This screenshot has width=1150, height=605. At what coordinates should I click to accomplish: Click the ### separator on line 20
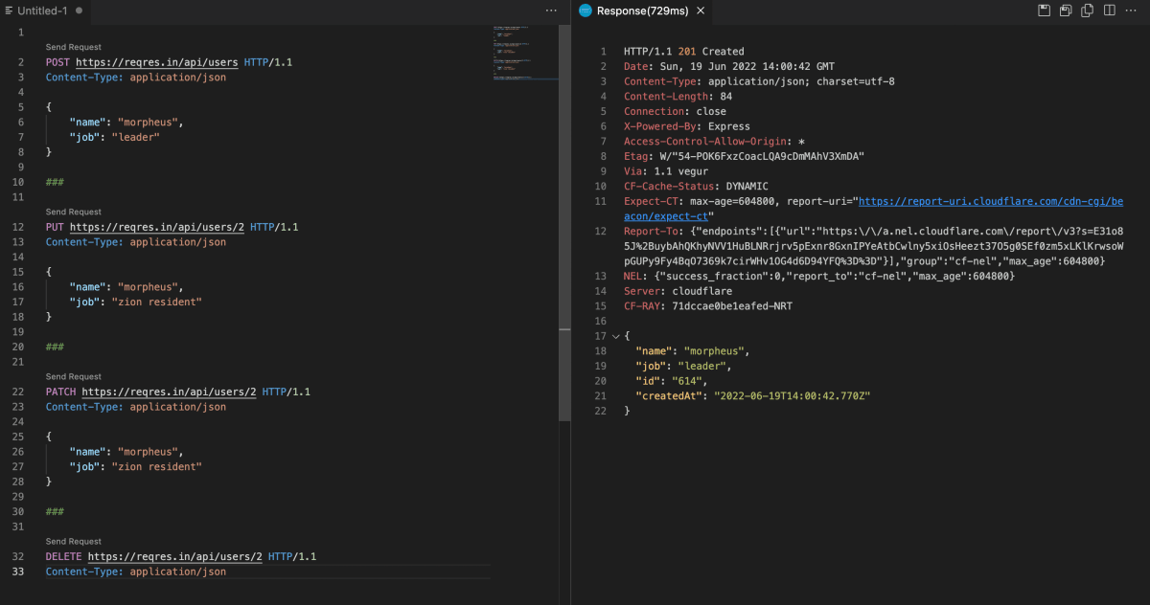55,347
